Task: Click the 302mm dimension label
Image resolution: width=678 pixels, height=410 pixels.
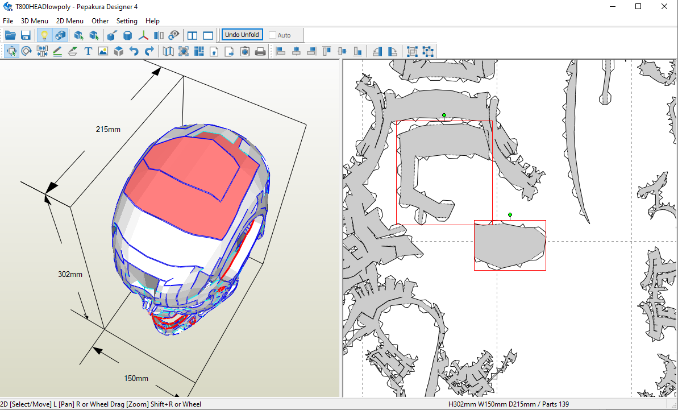Action: [70, 274]
